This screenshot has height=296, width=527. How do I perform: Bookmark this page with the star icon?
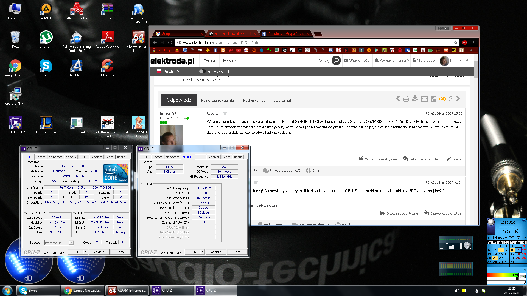pyautogui.click(x=456, y=42)
